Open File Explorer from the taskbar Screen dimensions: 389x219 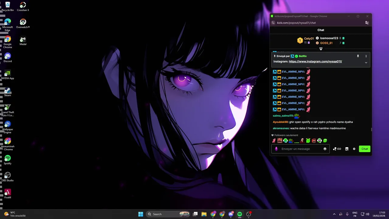click(204, 214)
